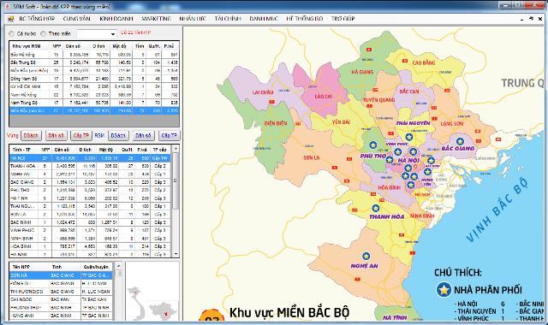Click the application icon beside BC TỔNG HỢP
The width and height of the screenshot is (548, 325).
(x=10, y=19)
